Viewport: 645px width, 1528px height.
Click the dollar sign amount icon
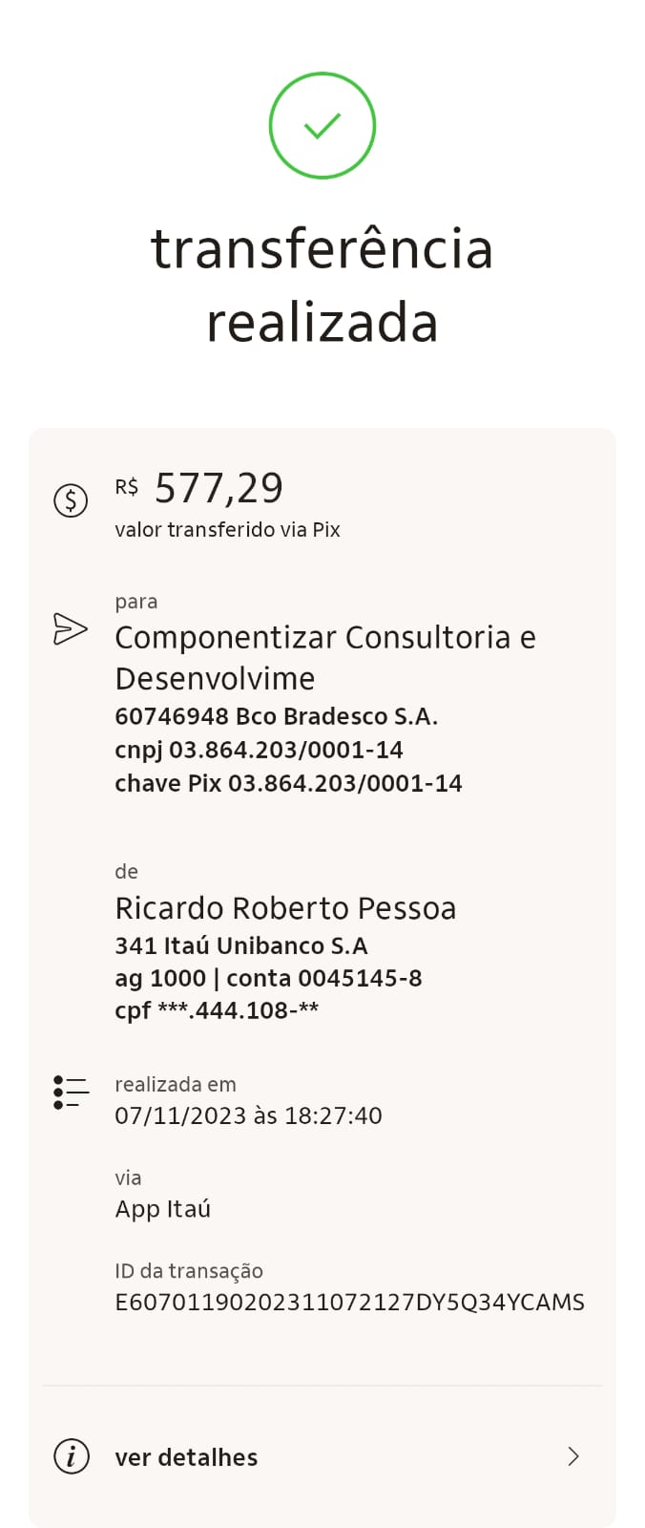pyautogui.click(x=71, y=500)
